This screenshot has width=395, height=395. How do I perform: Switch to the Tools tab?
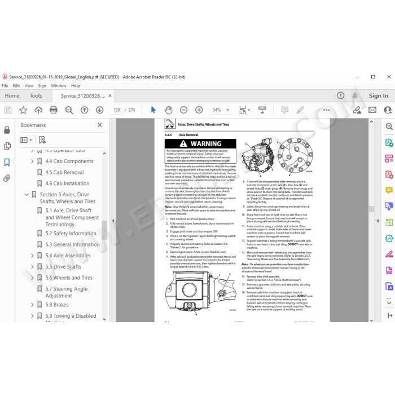[36, 96]
